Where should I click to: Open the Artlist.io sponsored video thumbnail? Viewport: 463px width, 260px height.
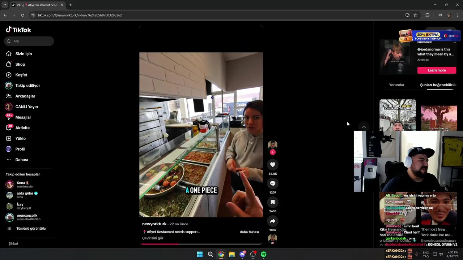pos(397,57)
